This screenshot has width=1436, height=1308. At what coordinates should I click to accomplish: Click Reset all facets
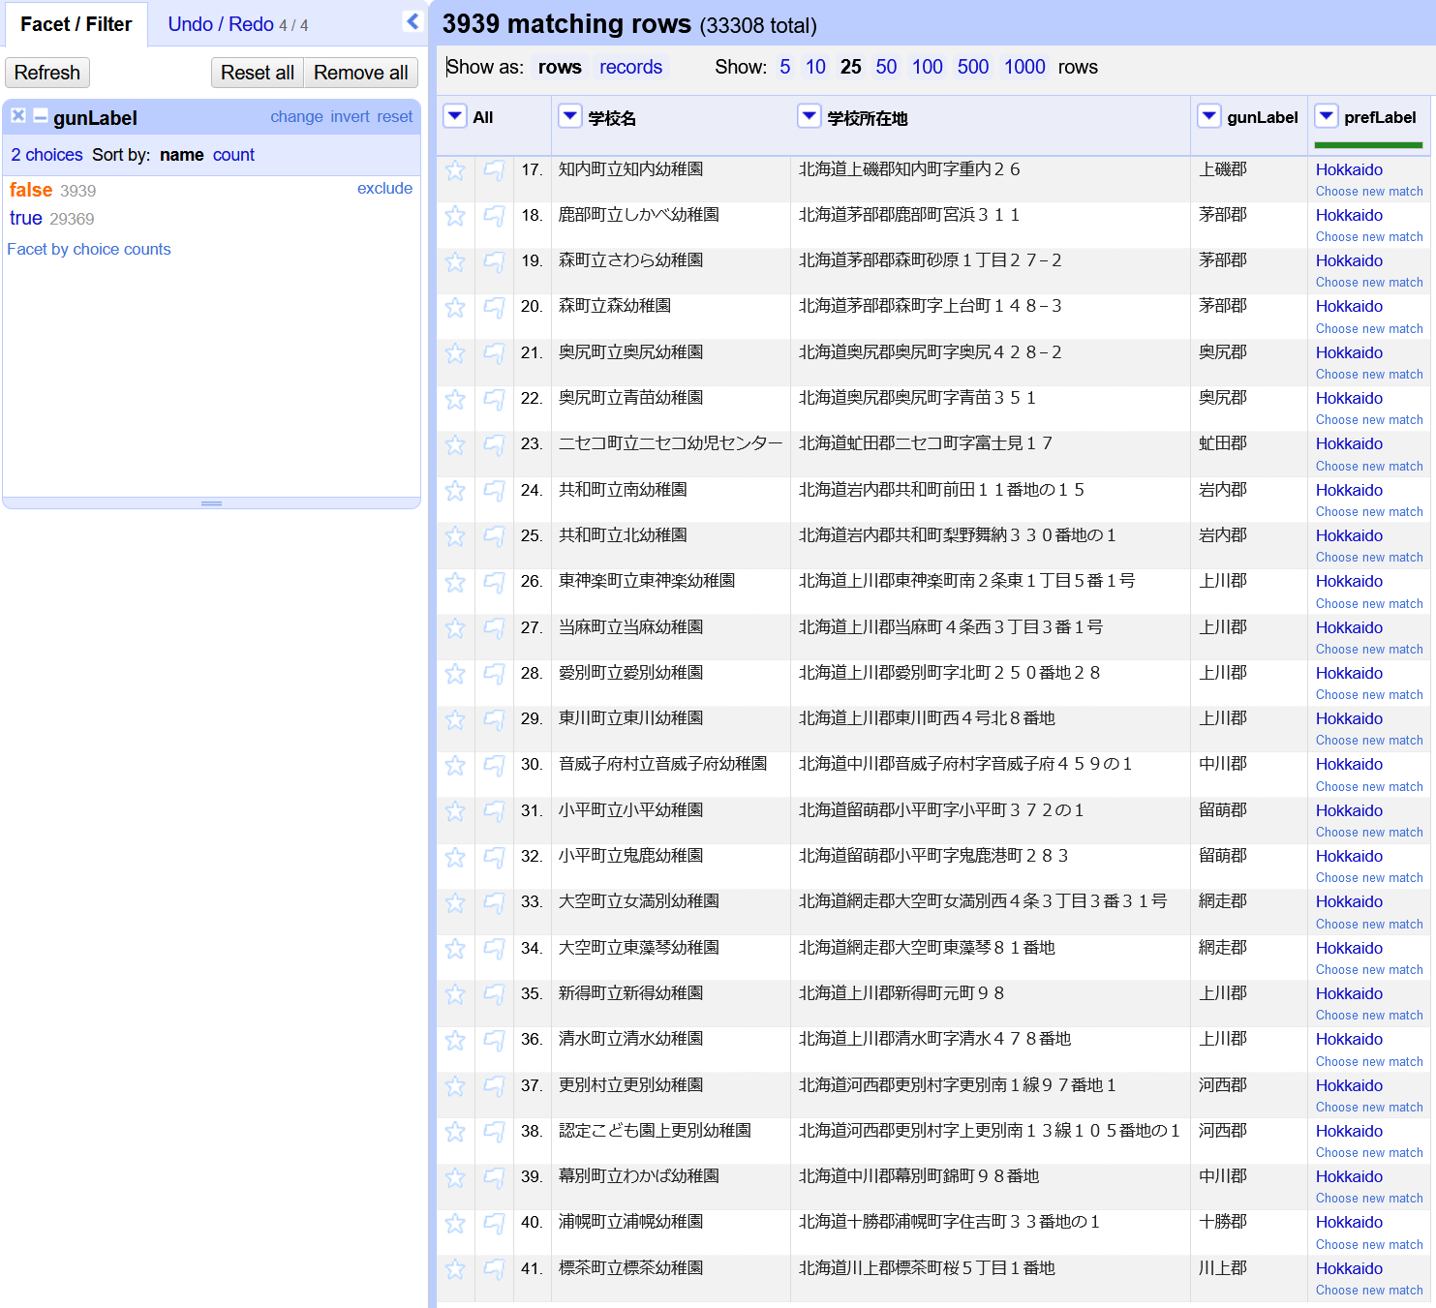258,73
